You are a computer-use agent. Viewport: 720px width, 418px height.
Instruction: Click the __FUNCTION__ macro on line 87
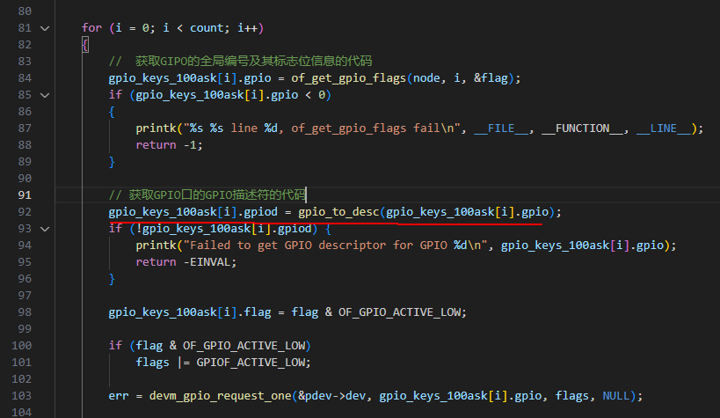pyautogui.click(x=582, y=128)
